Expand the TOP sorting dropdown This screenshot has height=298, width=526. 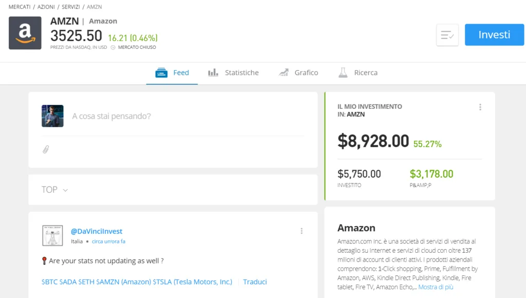click(x=54, y=190)
